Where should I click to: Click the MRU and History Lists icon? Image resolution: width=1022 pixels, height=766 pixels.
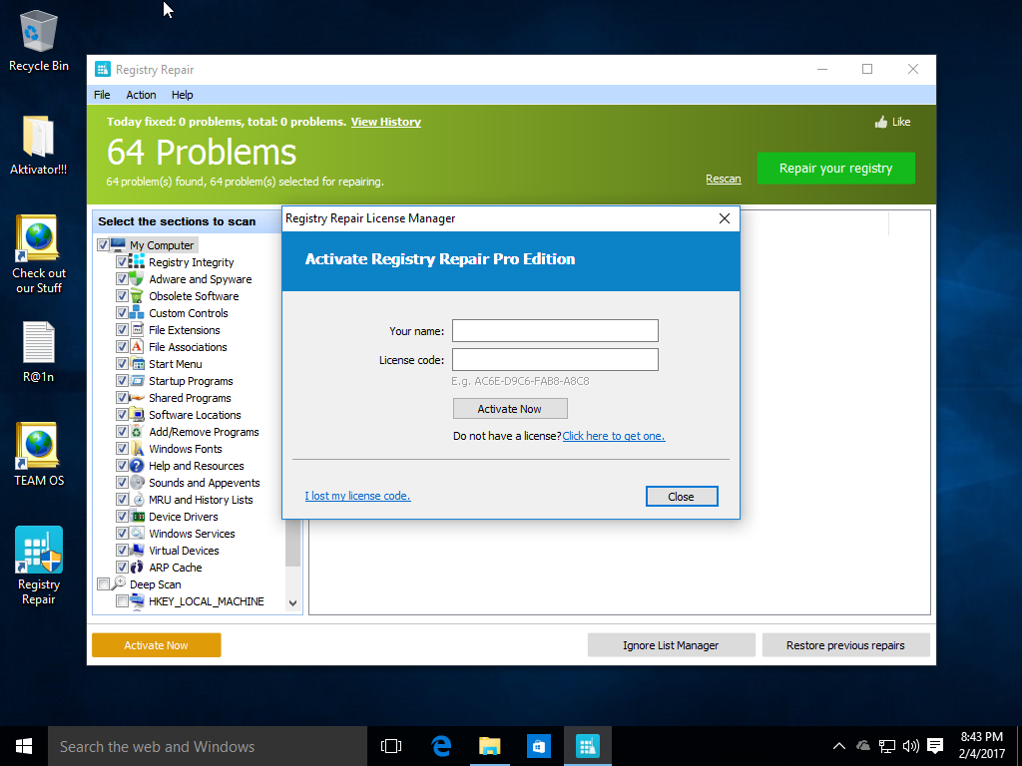(x=137, y=499)
